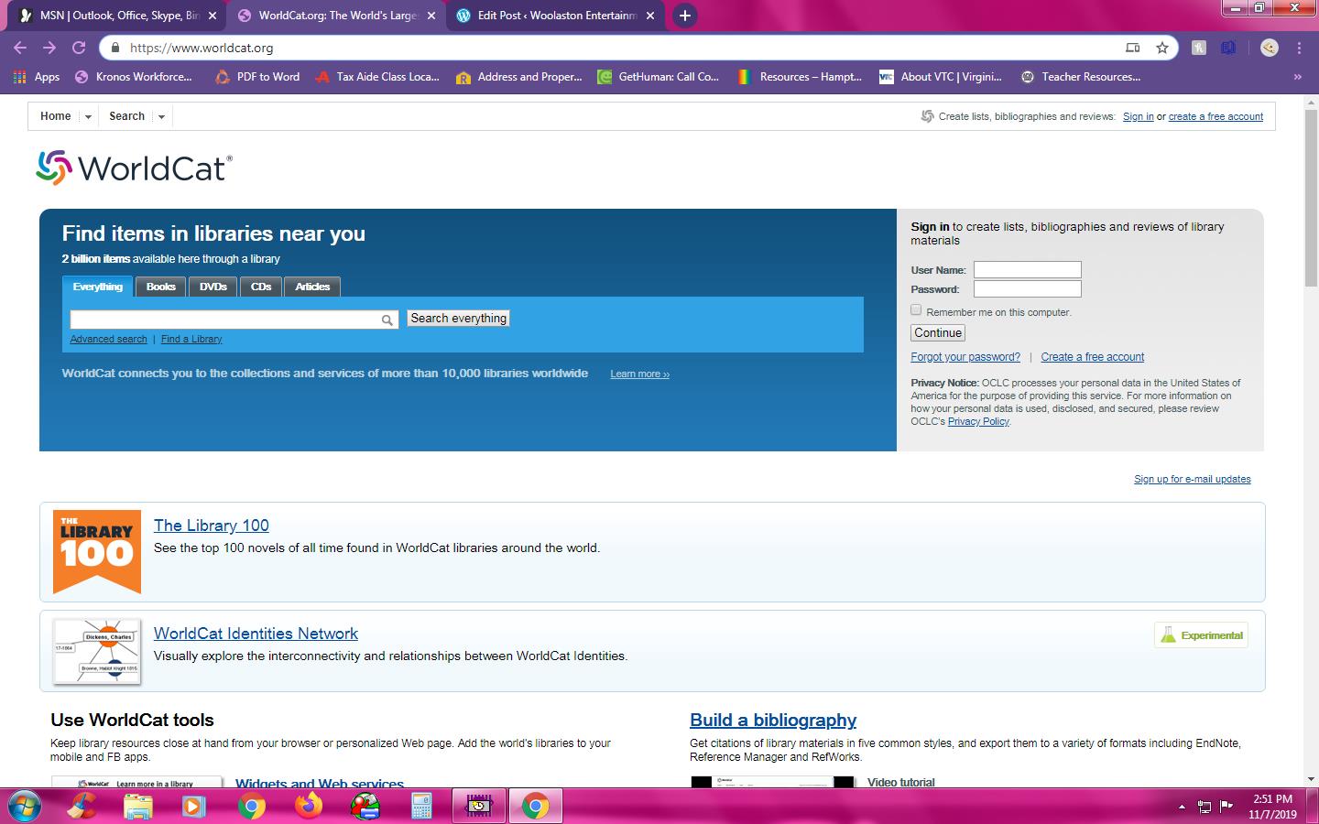The width and height of the screenshot is (1319, 824).
Task: Click the WorldCat logo
Action: (134, 168)
